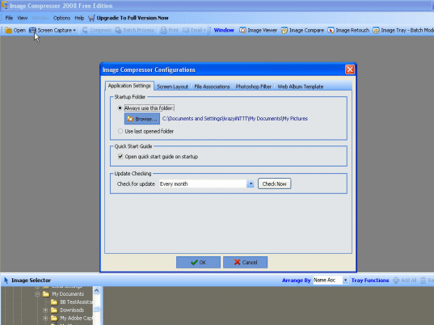Screen dimensions: 434x325
Task: Click the Compress toolbar button
Action: click(x=97, y=30)
